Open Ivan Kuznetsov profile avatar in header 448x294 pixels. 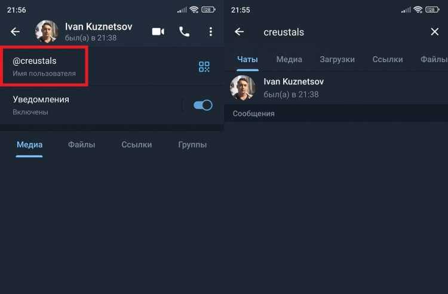click(x=47, y=32)
